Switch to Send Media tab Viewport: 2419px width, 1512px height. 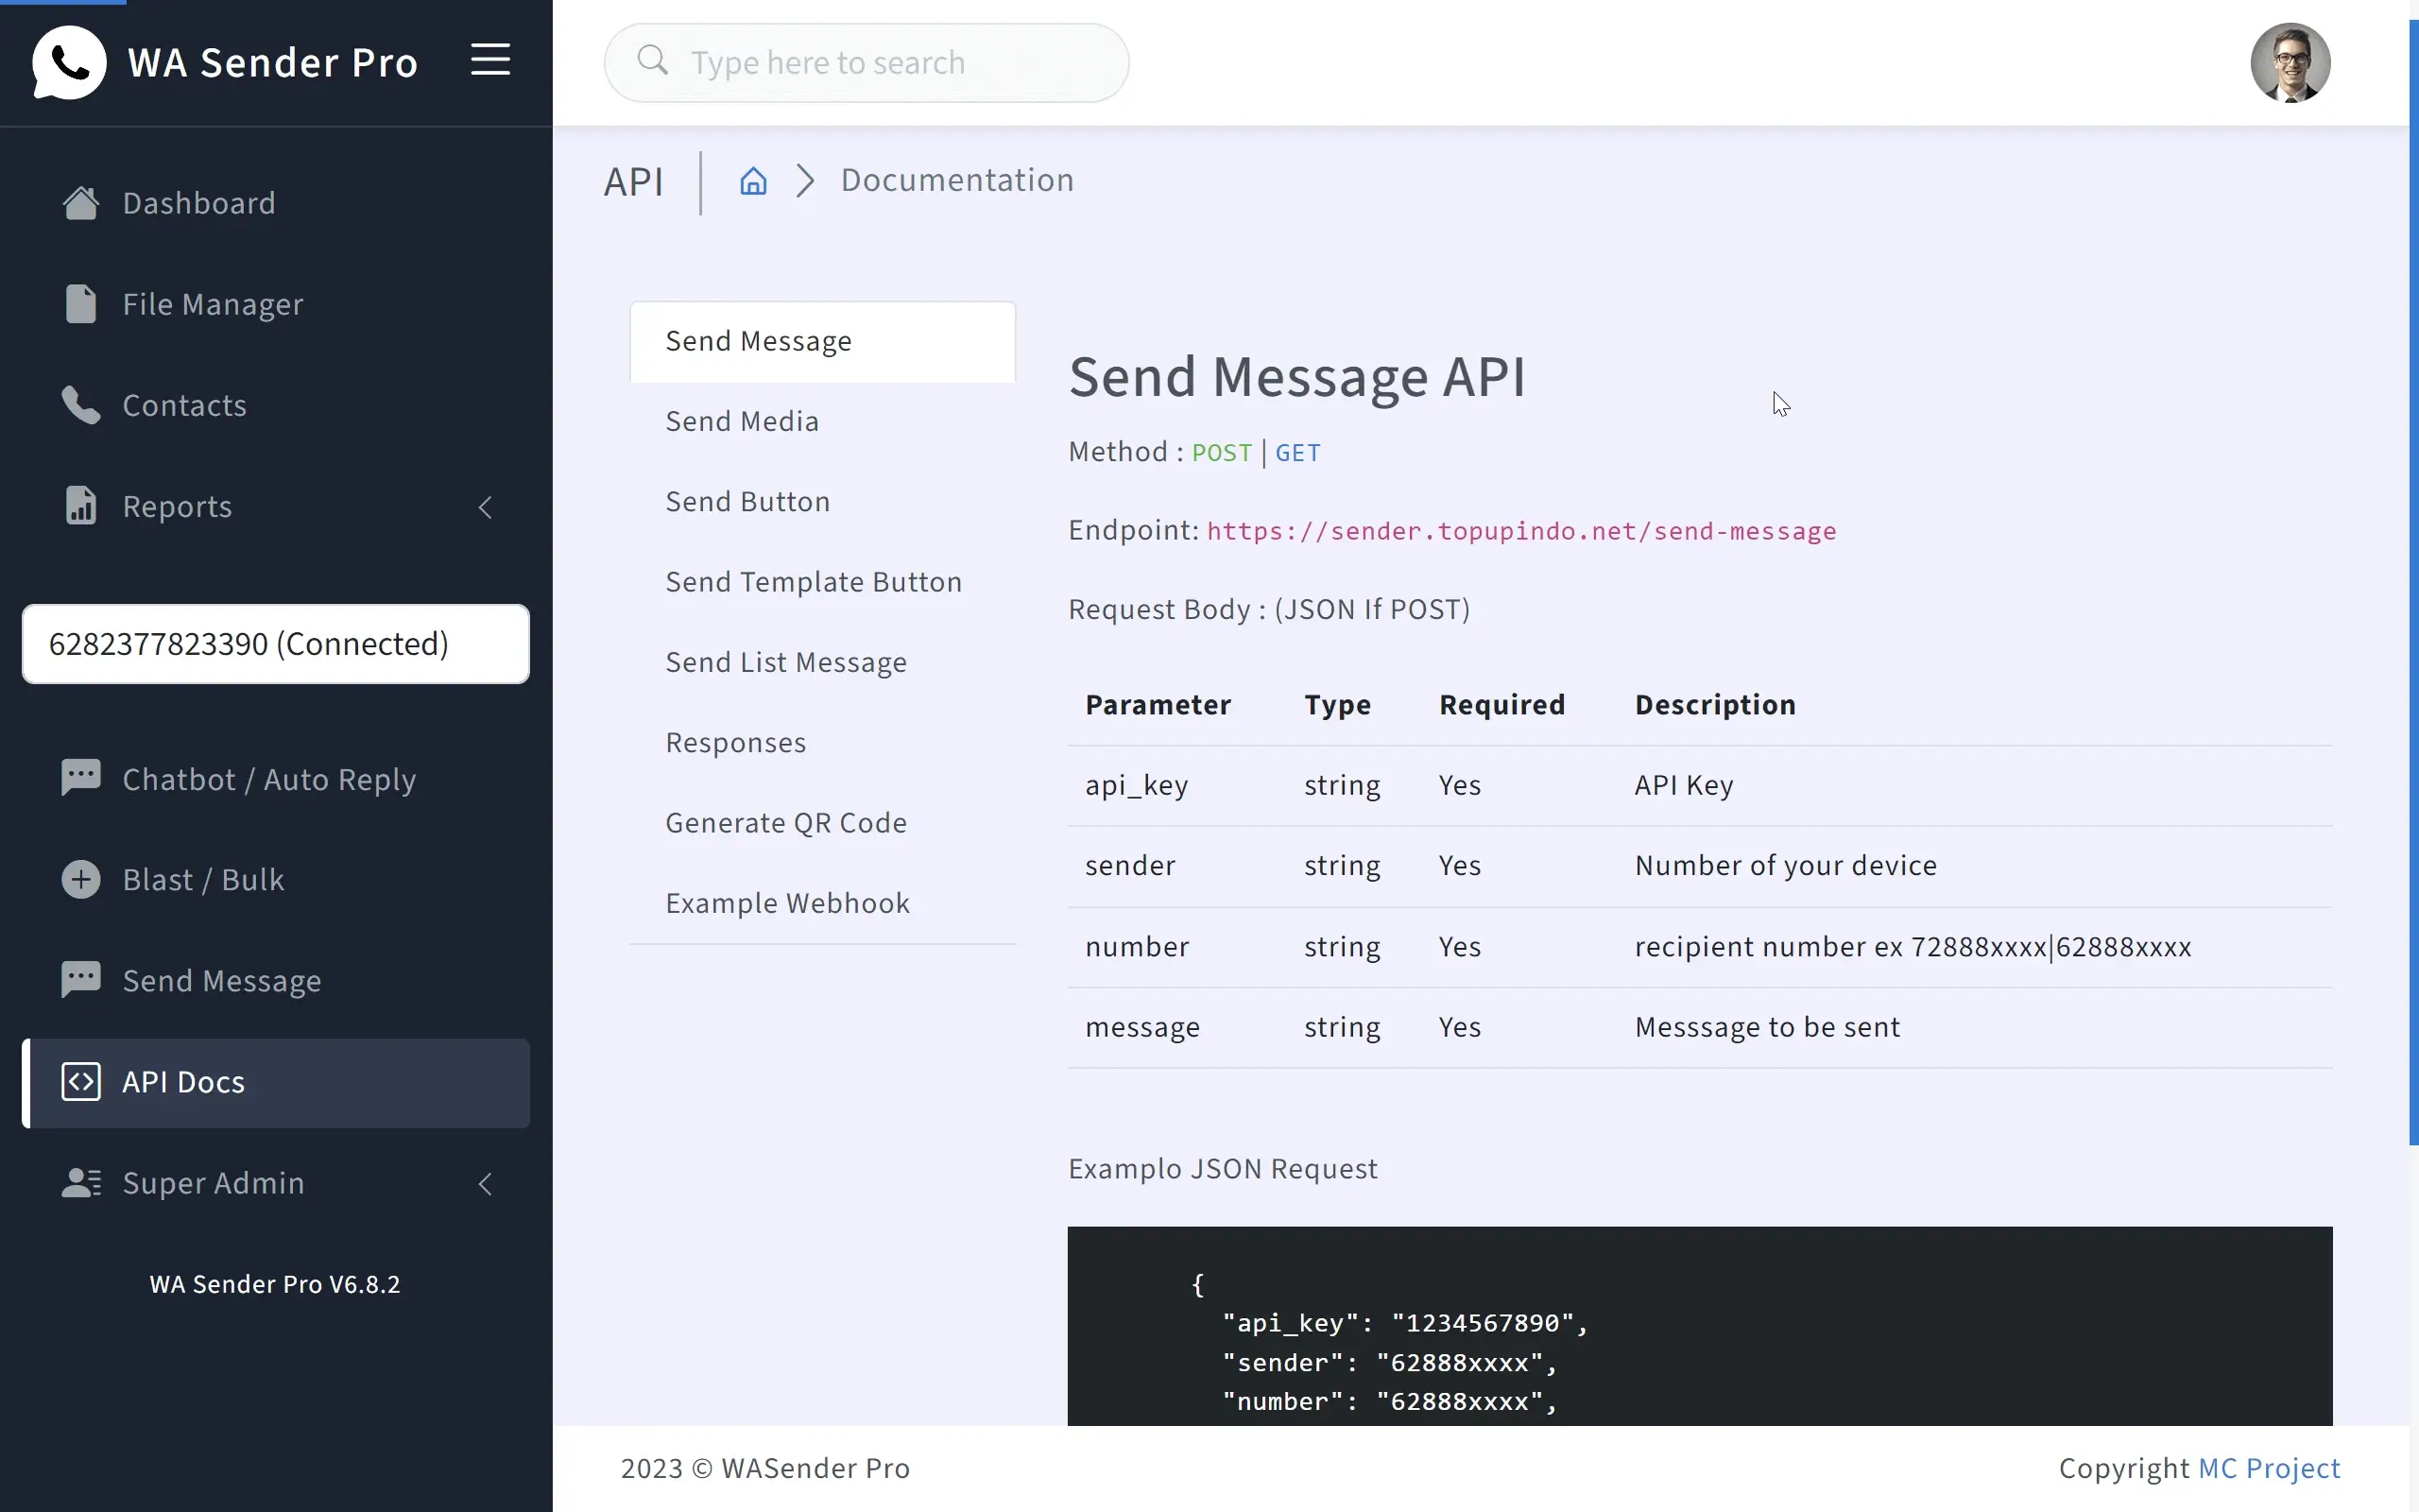[x=742, y=421]
